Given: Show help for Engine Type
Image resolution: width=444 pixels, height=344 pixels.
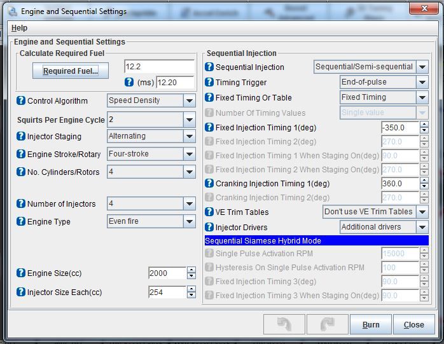Looking at the screenshot, I should point(20,221).
